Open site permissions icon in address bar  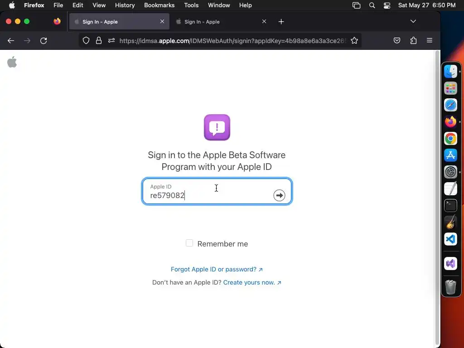(x=111, y=40)
